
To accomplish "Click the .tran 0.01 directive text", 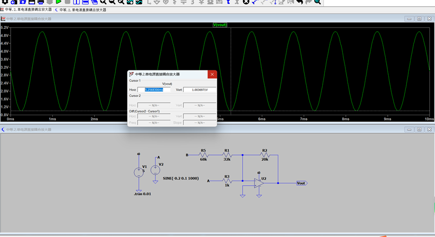I will pyautogui.click(x=142, y=193).
